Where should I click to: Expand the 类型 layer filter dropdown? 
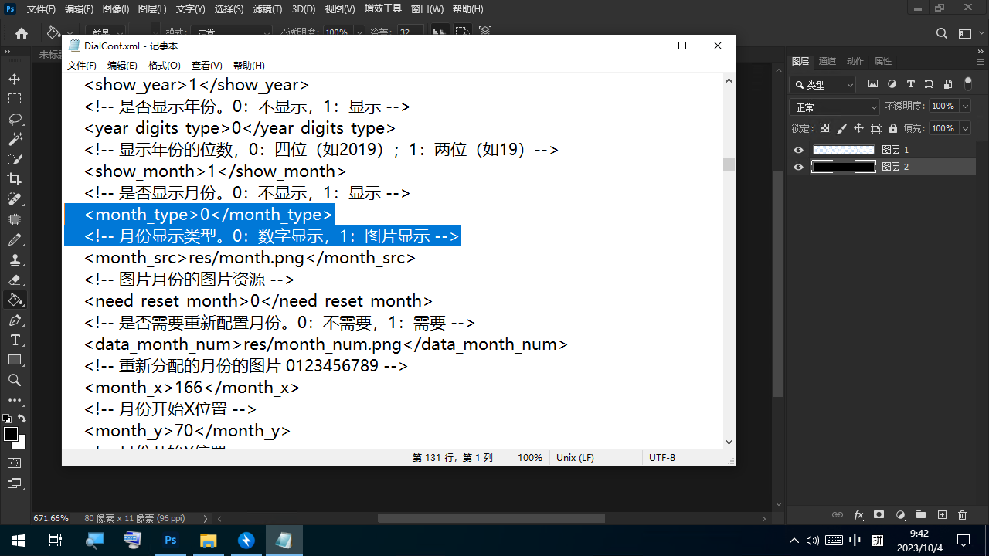[823, 85]
